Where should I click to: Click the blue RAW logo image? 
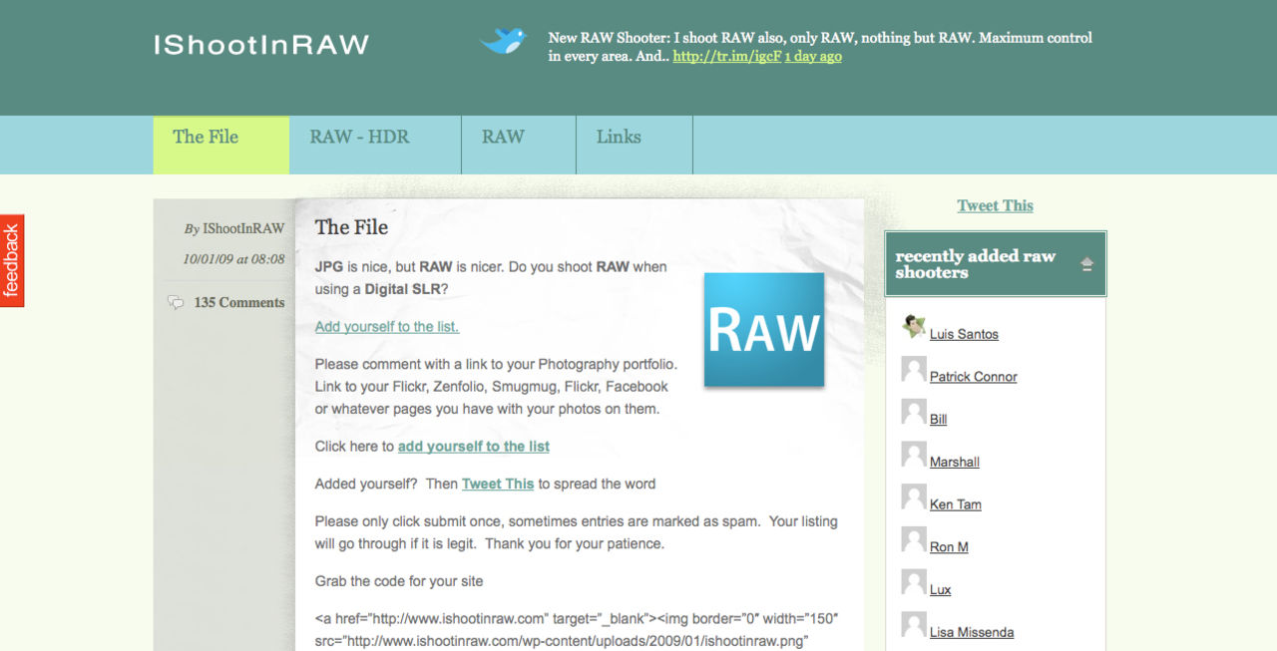point(764,330)
